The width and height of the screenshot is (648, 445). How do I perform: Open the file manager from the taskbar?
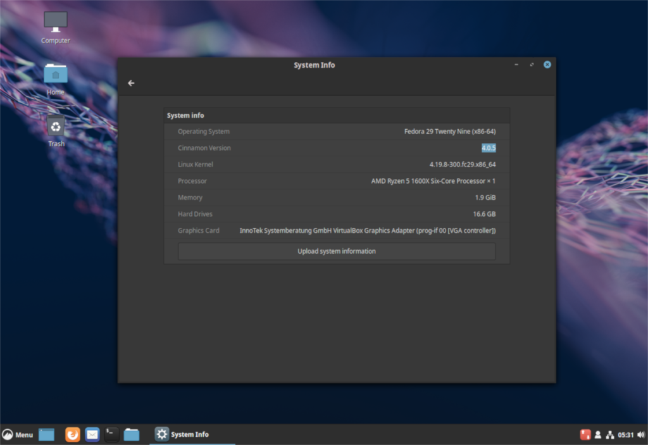(x=131, y=434)
